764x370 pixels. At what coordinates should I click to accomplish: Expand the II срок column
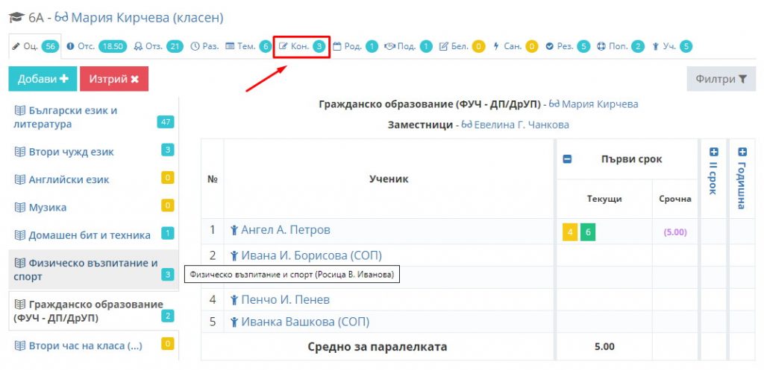[x=713, y=153]
